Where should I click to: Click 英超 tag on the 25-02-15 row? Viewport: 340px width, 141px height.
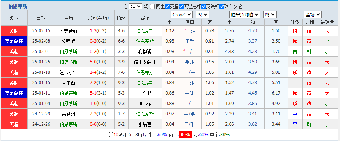coord(14,31)
